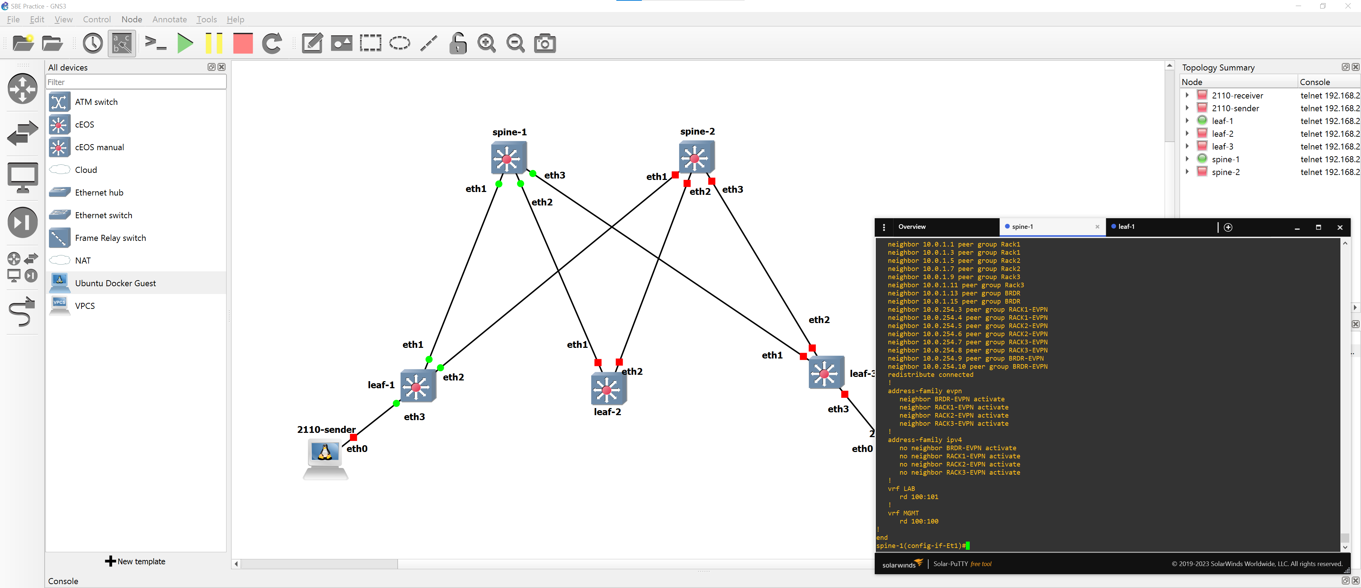Toggle the lock items padlock icon
1361x588 pixels.
[458, 43]
